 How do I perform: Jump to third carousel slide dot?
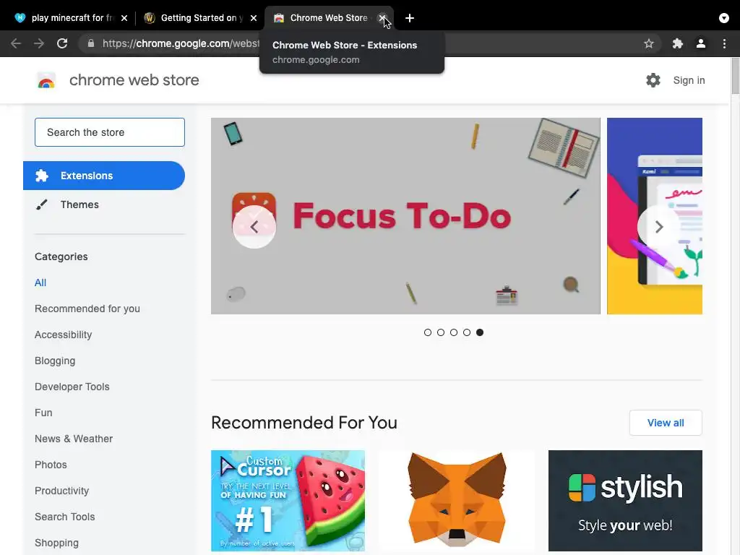(454, 332)
